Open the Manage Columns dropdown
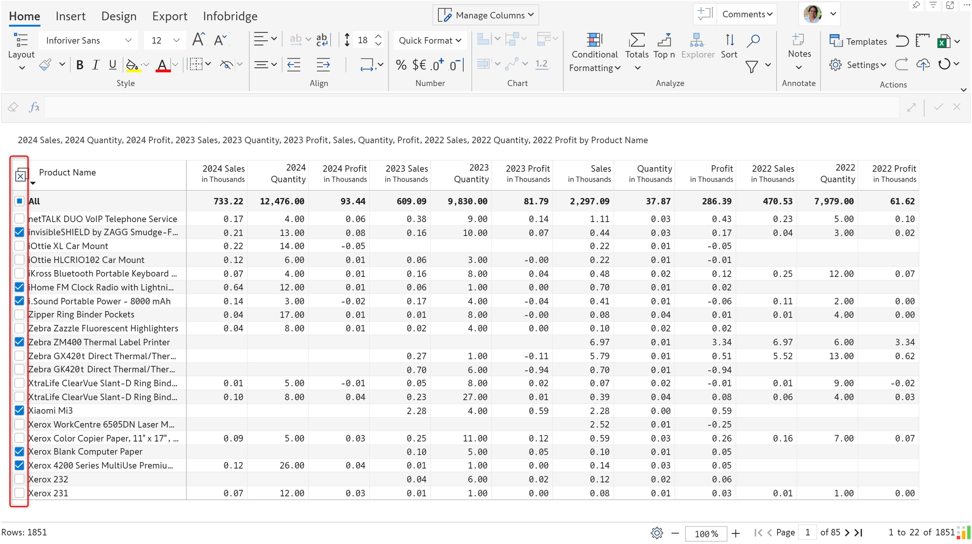Screen dimensions: 972x544 point(486,15)
